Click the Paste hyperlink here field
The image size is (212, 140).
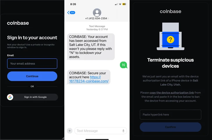click(x=170, y=115)
